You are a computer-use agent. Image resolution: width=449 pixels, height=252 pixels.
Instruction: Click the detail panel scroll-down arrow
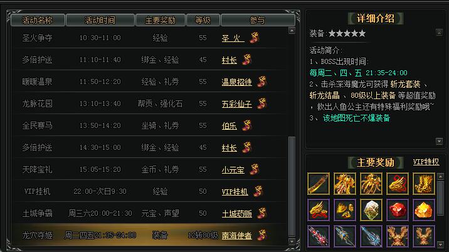coord(439,141)
